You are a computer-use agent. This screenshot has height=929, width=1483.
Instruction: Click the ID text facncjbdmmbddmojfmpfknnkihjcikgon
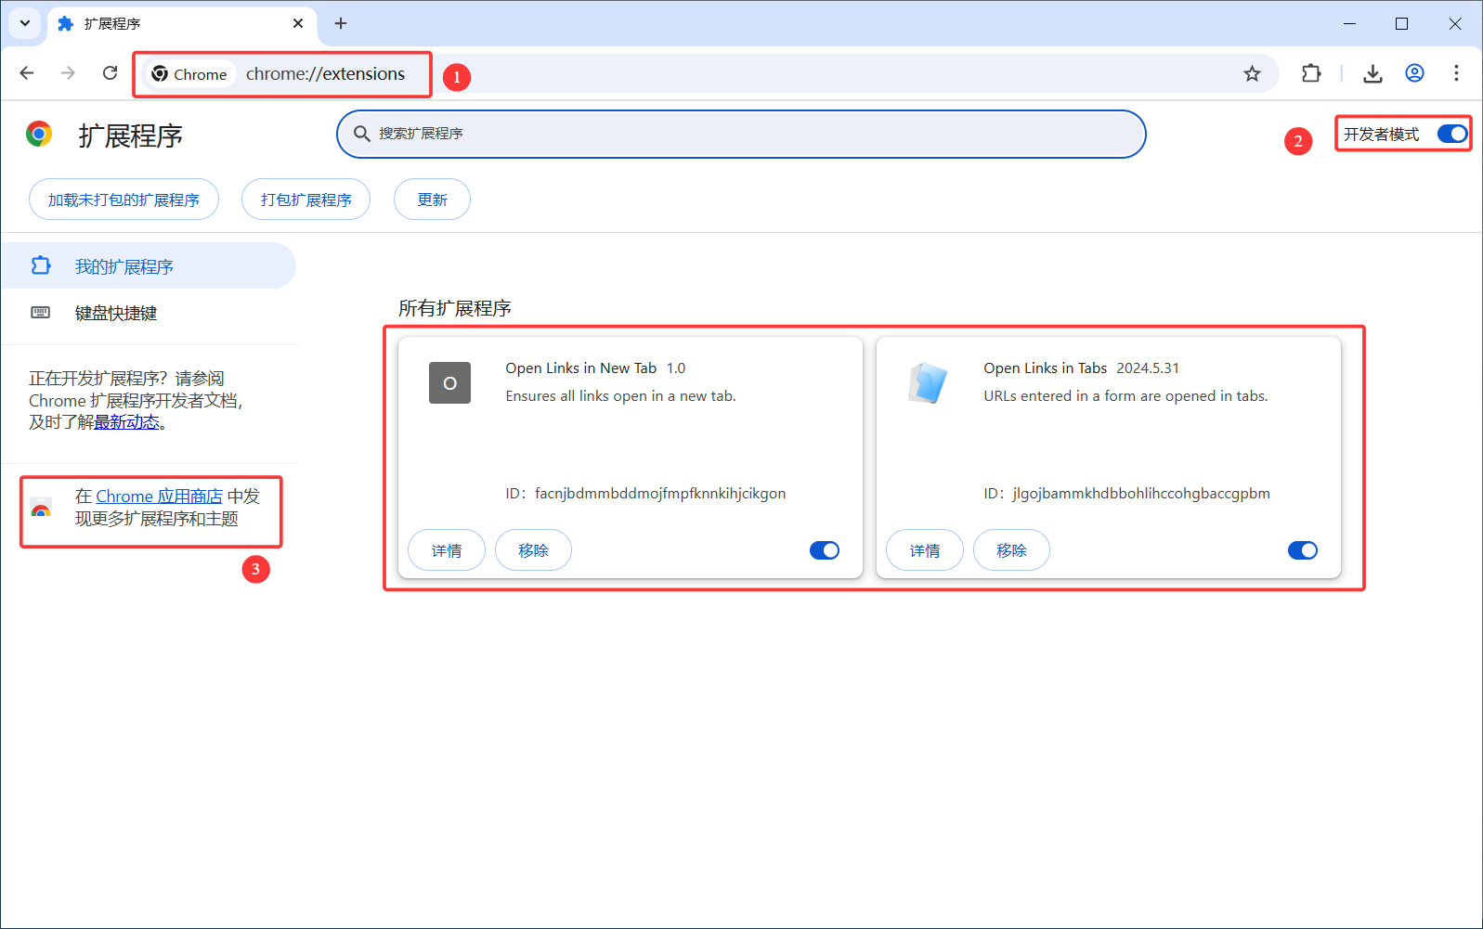[x=660, y=494]
